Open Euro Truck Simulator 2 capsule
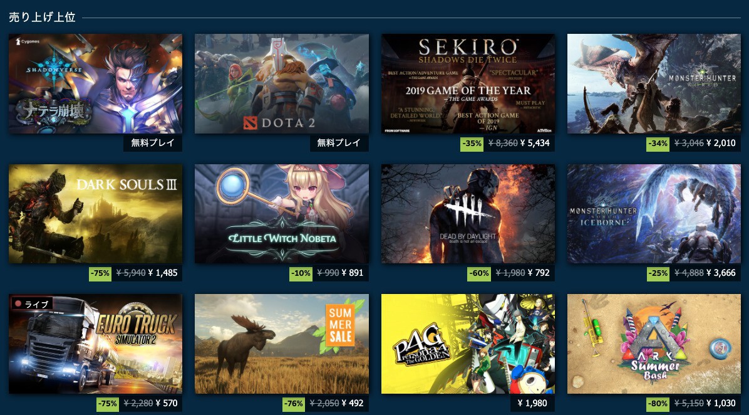 coord(96,344)
